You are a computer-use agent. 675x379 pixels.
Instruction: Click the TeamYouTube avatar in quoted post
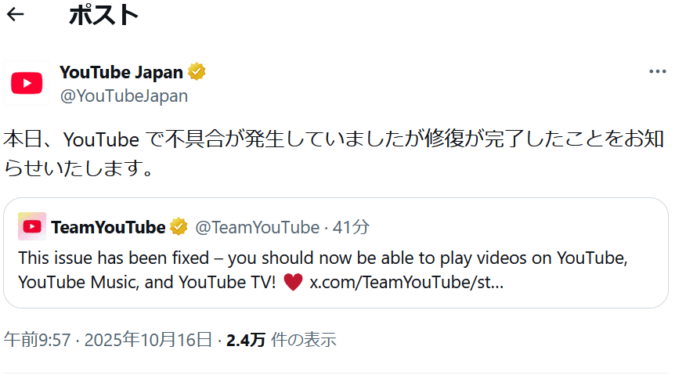coord(32,226)
